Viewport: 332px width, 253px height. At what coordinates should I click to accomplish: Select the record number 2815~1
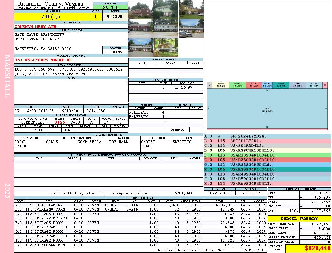110,7
